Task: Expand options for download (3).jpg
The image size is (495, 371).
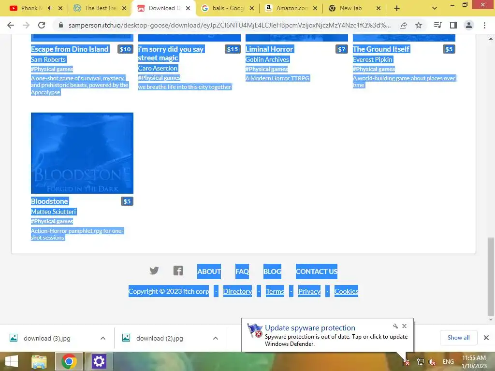Action: 103,338
